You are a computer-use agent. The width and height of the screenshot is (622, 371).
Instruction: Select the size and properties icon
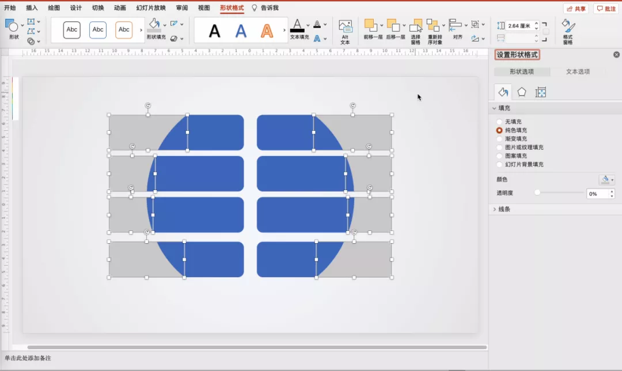click(541, 92)
